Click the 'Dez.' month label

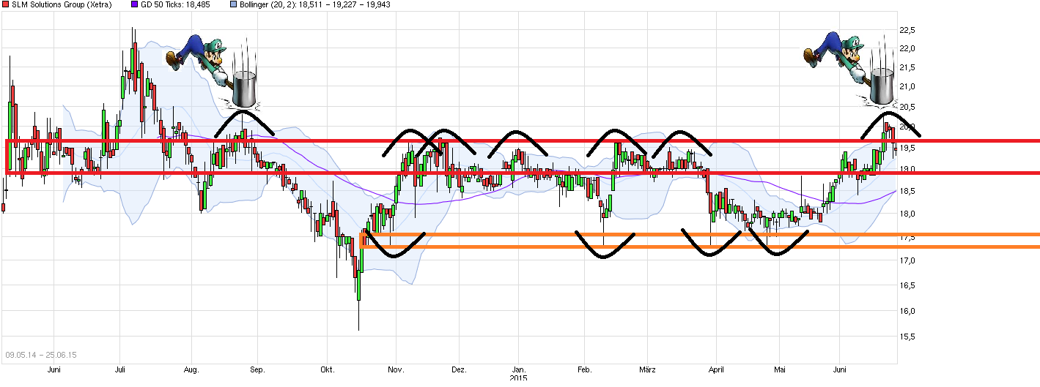459,370
